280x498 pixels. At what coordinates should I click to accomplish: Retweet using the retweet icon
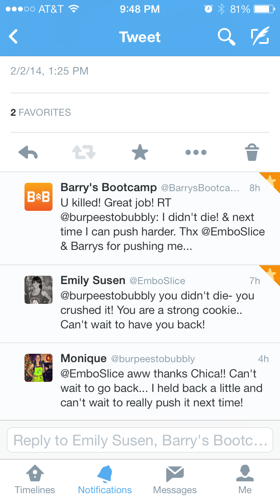[x=84, y=153]
